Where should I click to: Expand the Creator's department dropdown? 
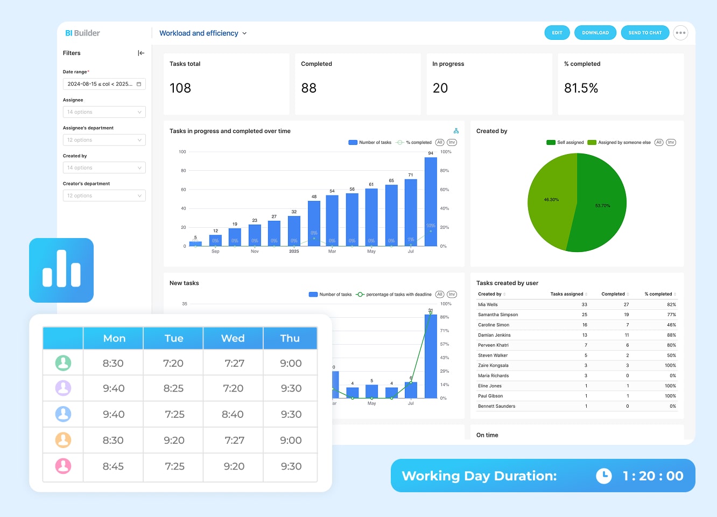(x=104, y=195)
